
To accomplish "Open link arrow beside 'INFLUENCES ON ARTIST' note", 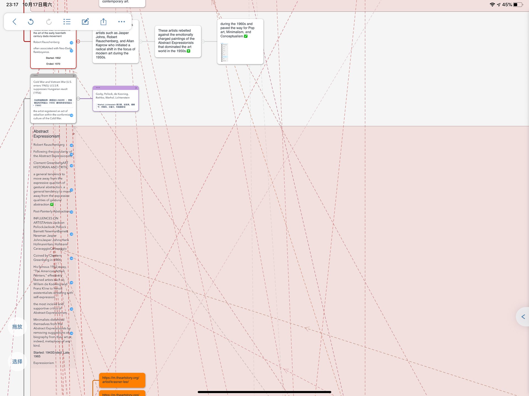I will coord(71,234).
